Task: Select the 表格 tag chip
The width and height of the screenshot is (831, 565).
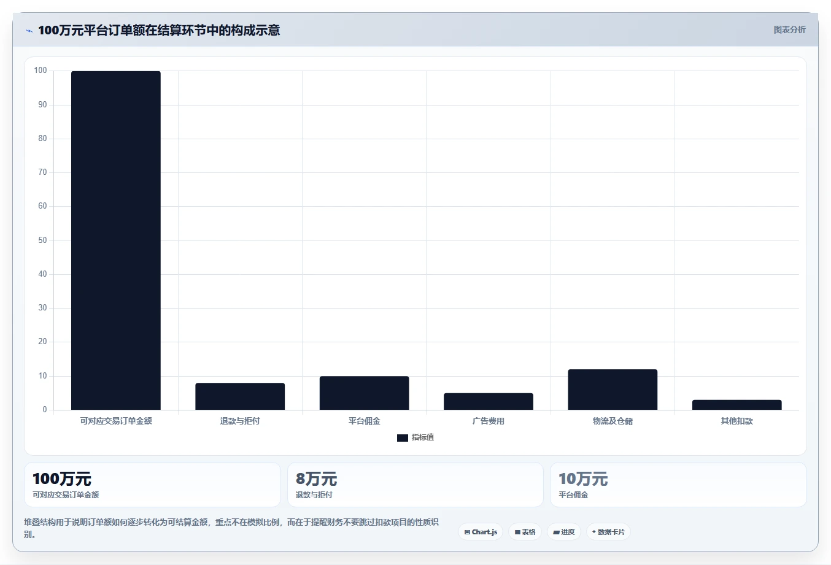Action: click(x=525, y=532)
